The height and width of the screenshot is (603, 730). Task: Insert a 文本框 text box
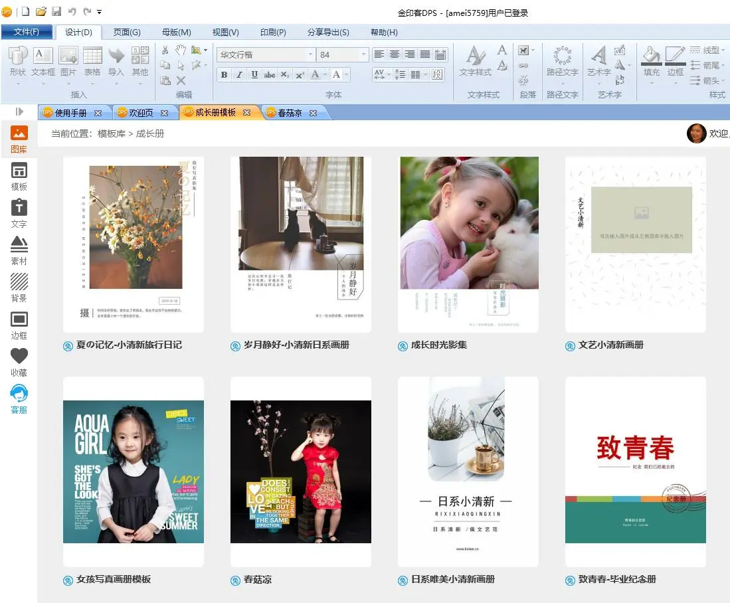coord(43,62)
